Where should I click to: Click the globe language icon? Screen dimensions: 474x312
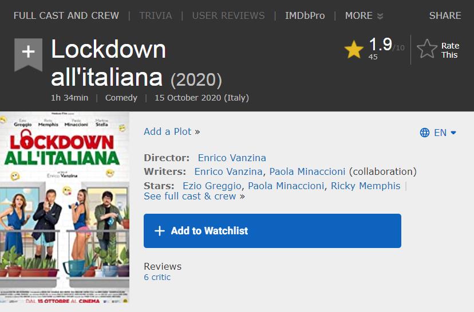coord(425,133)
